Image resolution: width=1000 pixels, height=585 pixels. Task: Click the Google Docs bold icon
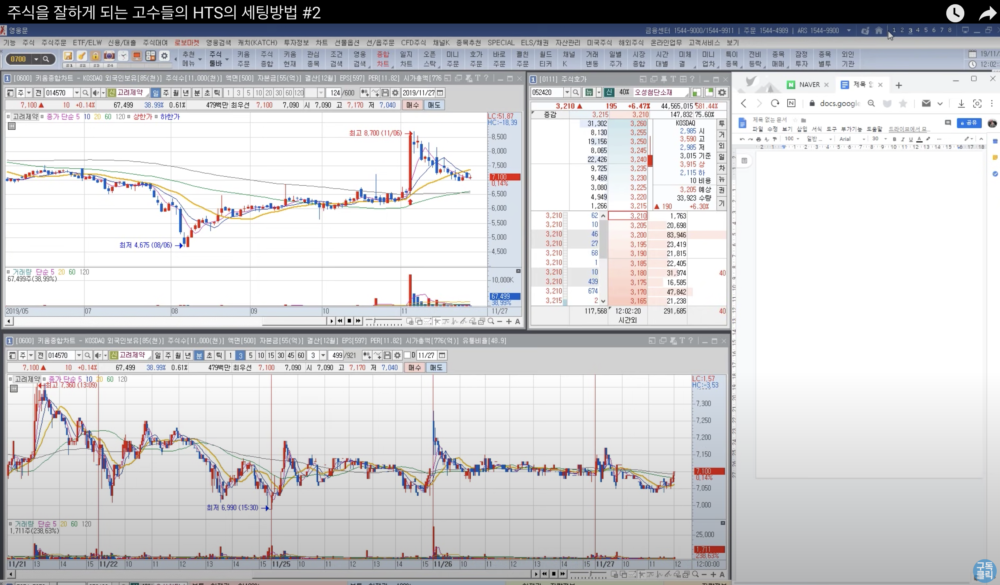click(x=894, y=139)
